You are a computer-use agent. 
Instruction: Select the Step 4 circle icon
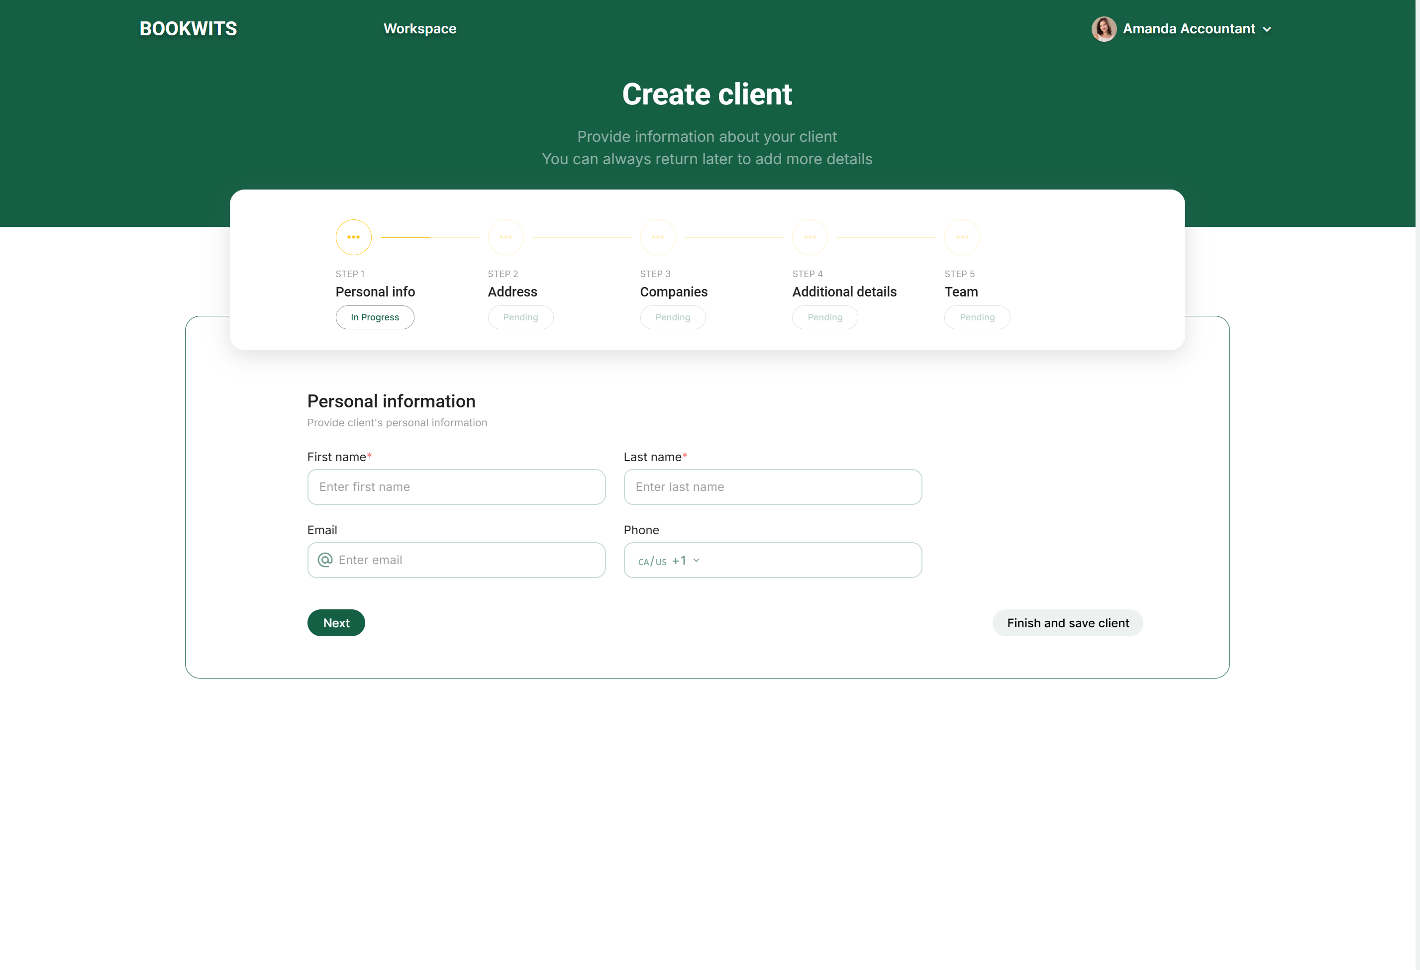[810, 237]
